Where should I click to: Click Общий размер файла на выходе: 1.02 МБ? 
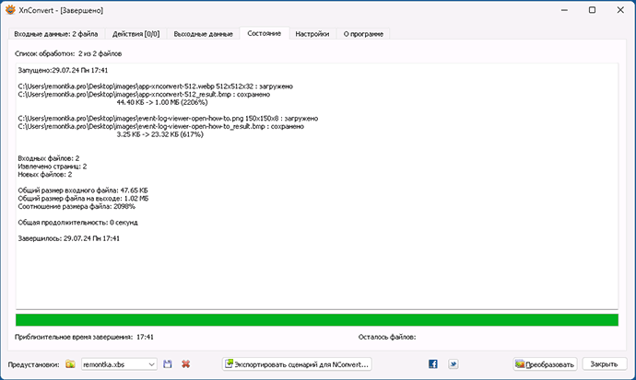(83, 199)
